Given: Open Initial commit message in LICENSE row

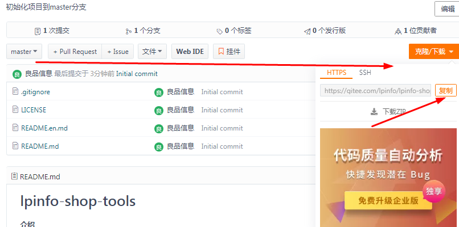Looking at the screenshot, I should click(222, 110).
